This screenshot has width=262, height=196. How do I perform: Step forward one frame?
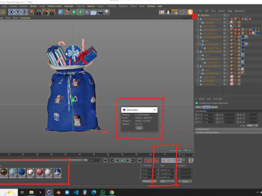point(128,161)
